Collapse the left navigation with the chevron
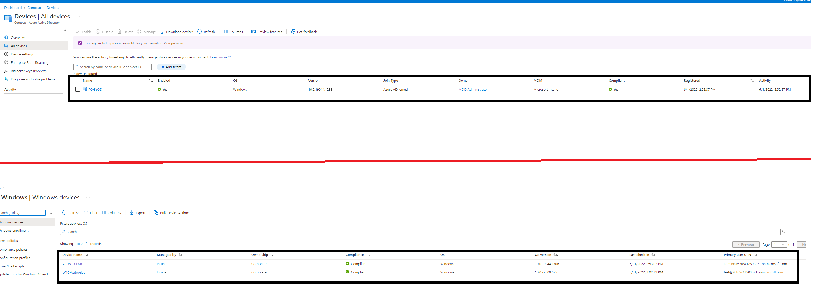This screenshot has width=817, height=295. tap(65, 30)
